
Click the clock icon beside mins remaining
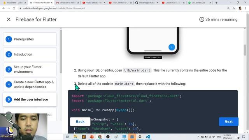pyautogui.click(x=202, y=19)
